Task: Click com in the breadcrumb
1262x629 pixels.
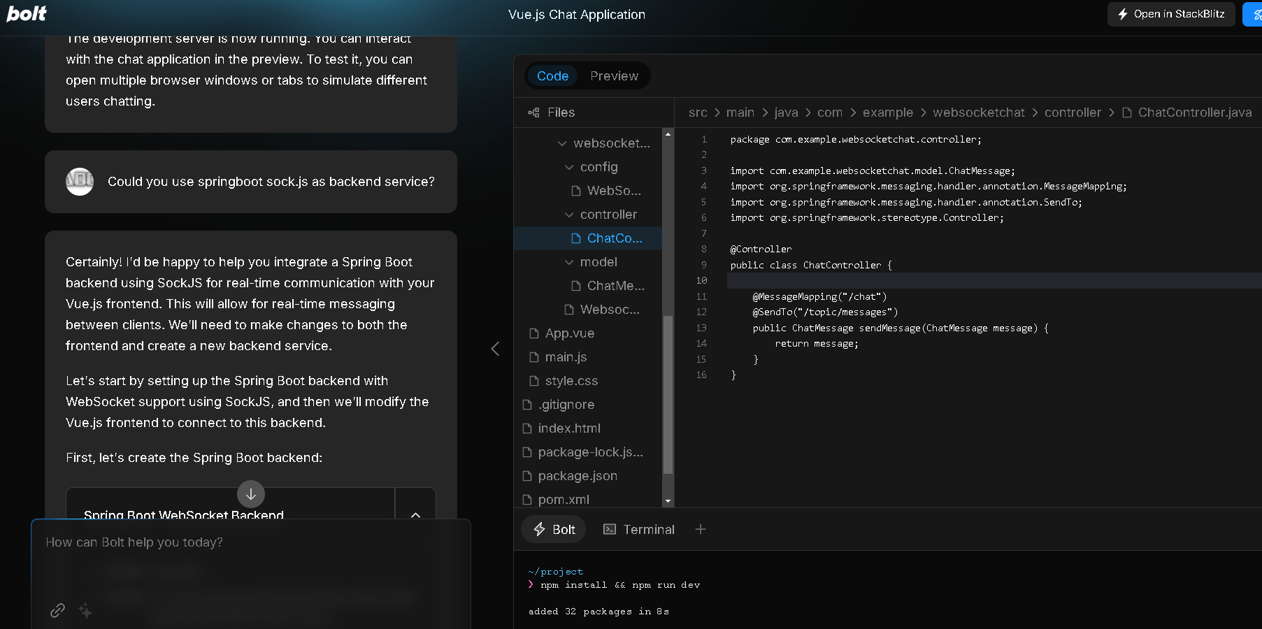Action: click(x=830, y=113)
